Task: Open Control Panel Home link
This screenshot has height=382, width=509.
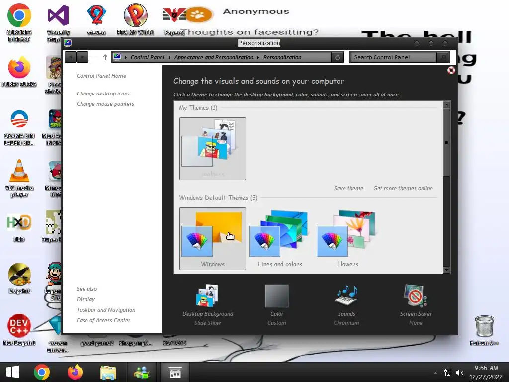Action: point(101,76)
